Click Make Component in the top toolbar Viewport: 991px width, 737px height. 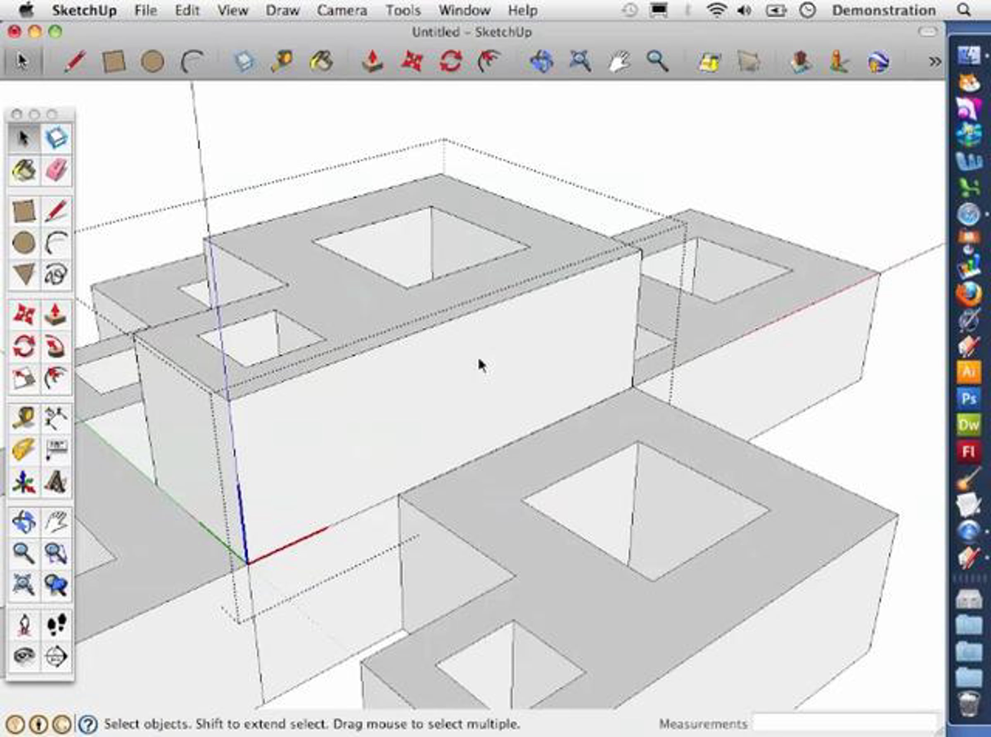244,61
